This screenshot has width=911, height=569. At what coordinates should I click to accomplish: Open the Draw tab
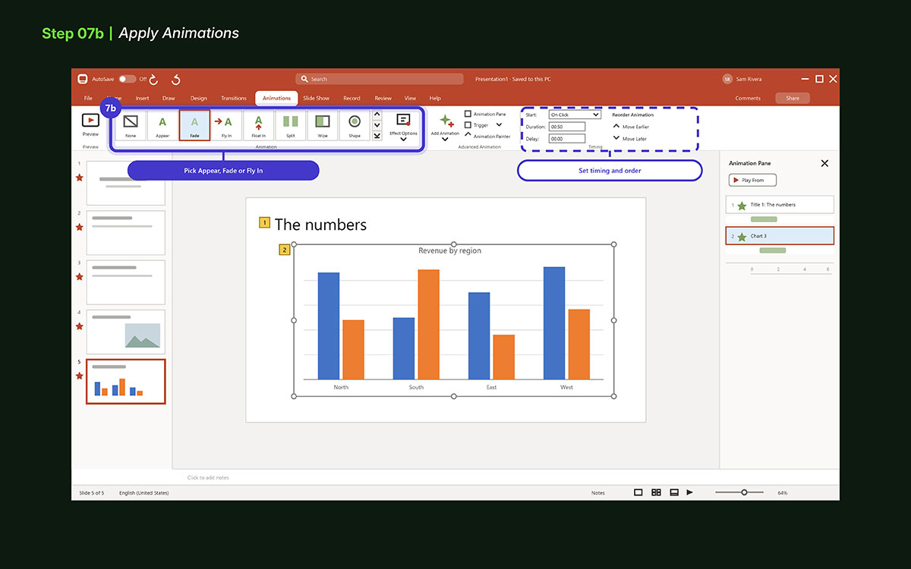169,98
